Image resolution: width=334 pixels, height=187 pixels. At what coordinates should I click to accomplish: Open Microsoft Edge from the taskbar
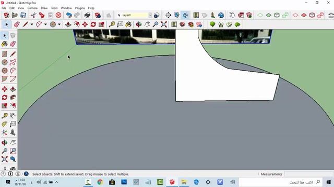[196, 182]
